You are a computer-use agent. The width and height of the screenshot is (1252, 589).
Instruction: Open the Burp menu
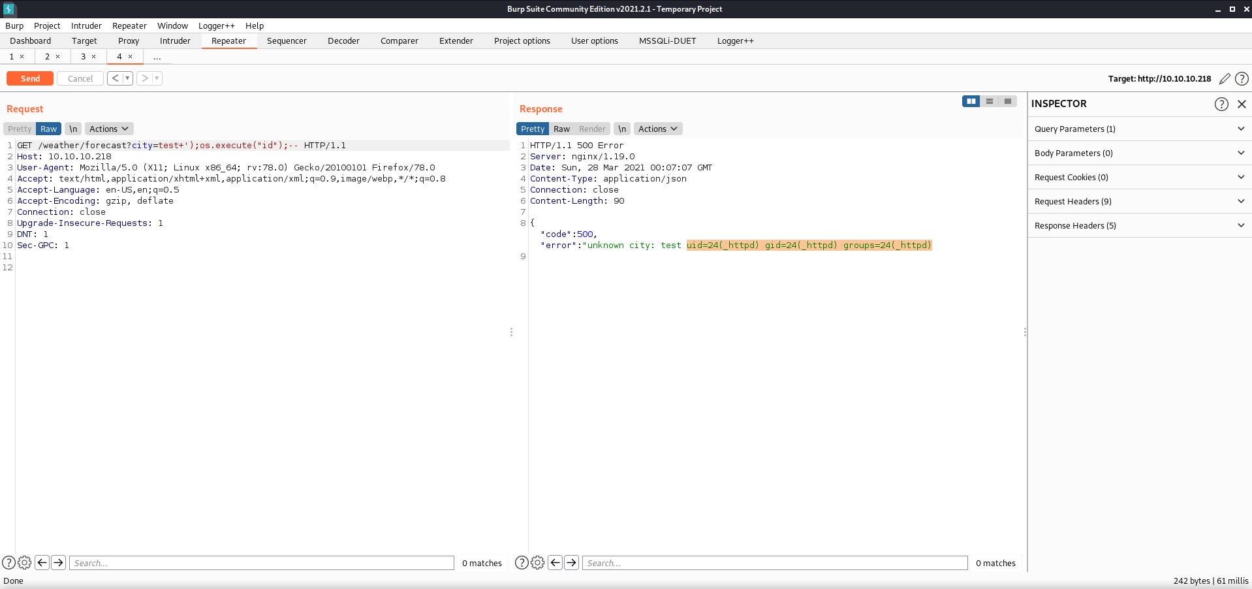tap(14, 25)
